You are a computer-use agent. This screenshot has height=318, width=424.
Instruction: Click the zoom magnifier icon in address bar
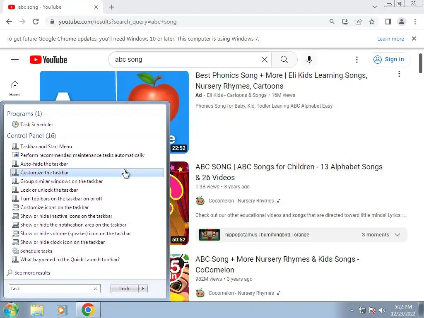click(332, 22)
